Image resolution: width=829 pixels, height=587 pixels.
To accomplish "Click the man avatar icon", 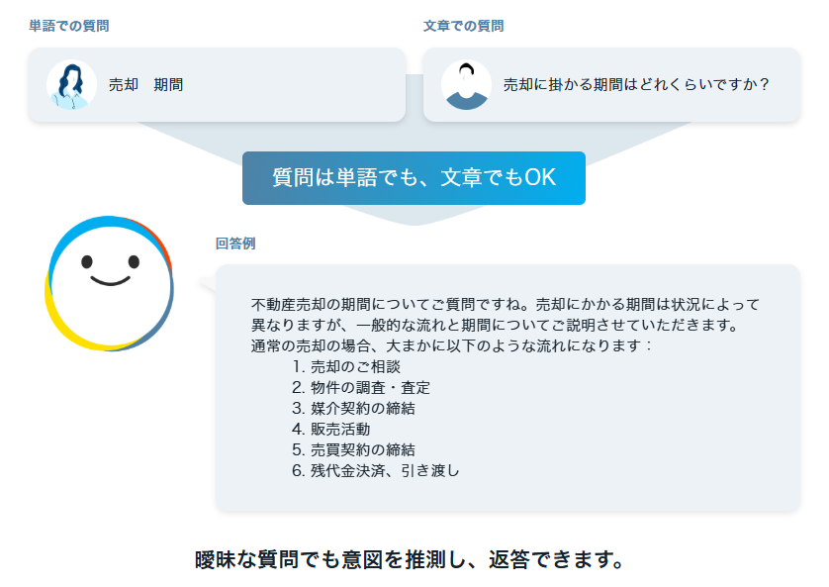I will pyautogui.click(x=466, y=84).
